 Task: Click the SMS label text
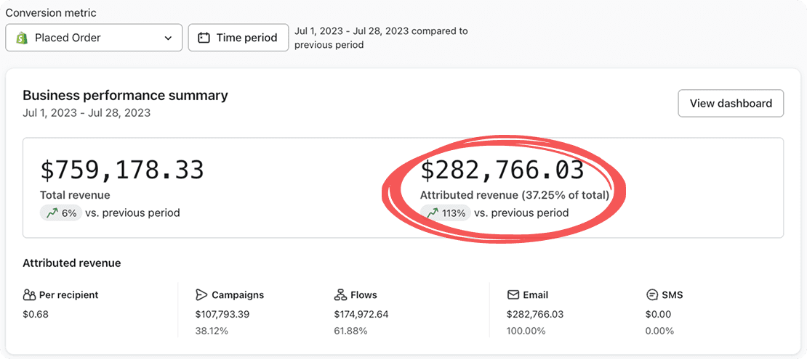click(672, 294)
